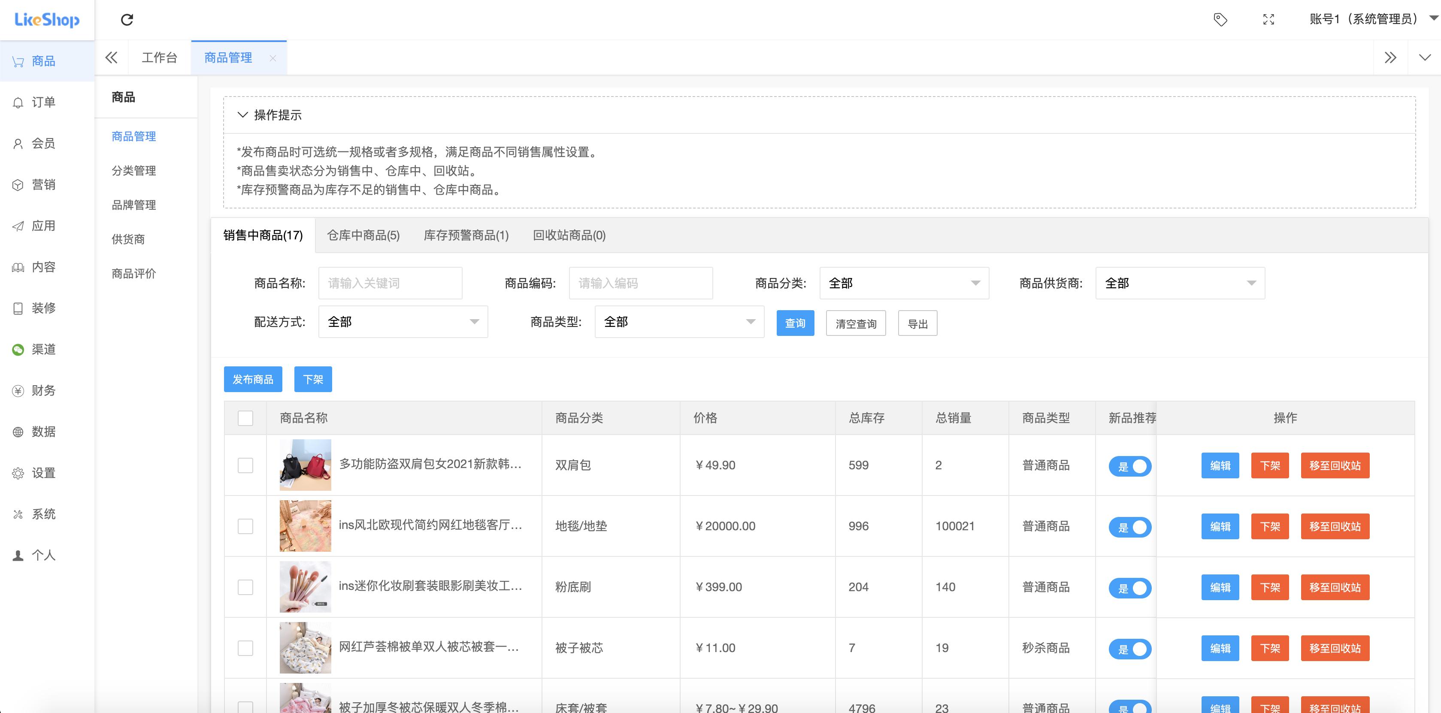Expand the 商品类型 dropdown
The image size is (1441, 713).
tap(679, 322)
